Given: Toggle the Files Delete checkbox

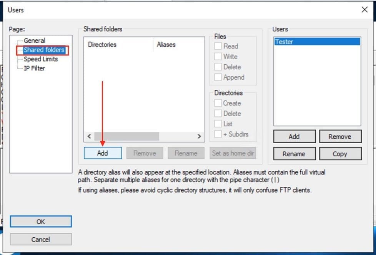Looking at the screenshot, I should coord(218,67).
